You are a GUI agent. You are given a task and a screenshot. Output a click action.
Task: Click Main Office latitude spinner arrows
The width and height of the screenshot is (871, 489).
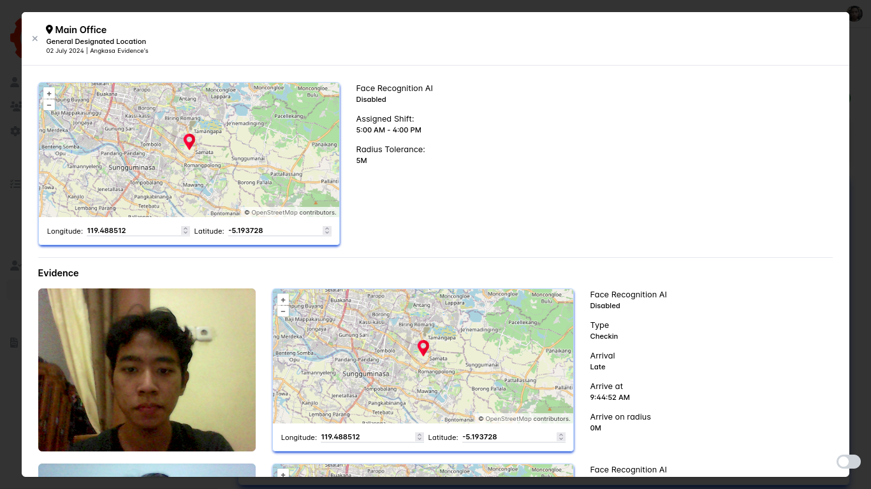[327, 231]
